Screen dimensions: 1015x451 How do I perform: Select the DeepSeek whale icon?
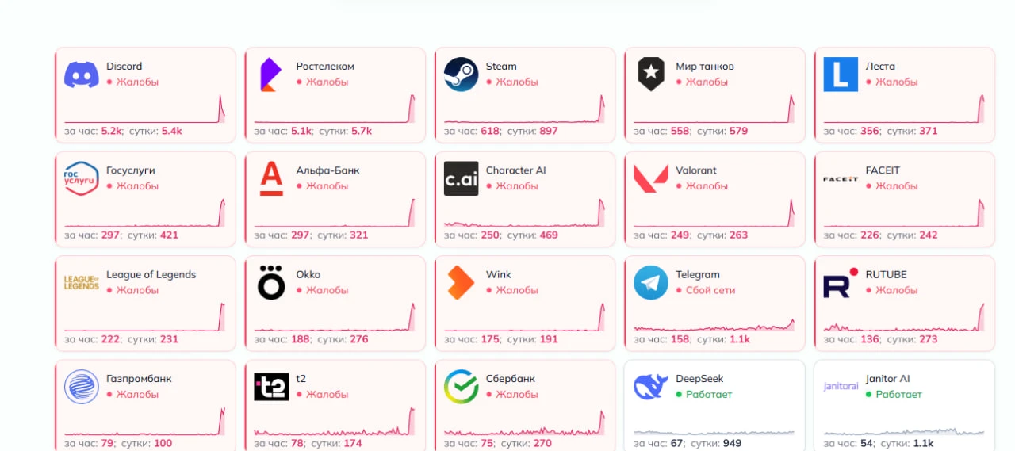tap(651, 387)
